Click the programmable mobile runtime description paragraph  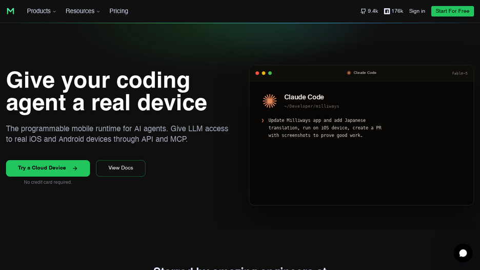point(117,134)
